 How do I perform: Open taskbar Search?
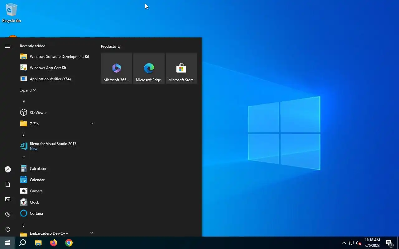(x=22, y=243)
